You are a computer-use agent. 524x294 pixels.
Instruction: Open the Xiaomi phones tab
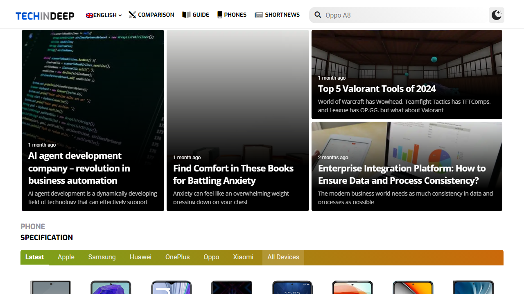click(243, 257)
